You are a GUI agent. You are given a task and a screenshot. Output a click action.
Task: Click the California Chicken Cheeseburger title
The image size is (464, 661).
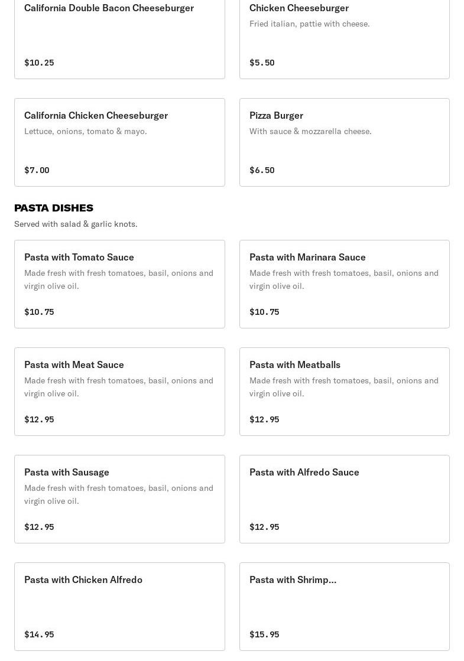click(x=96, y=116)
